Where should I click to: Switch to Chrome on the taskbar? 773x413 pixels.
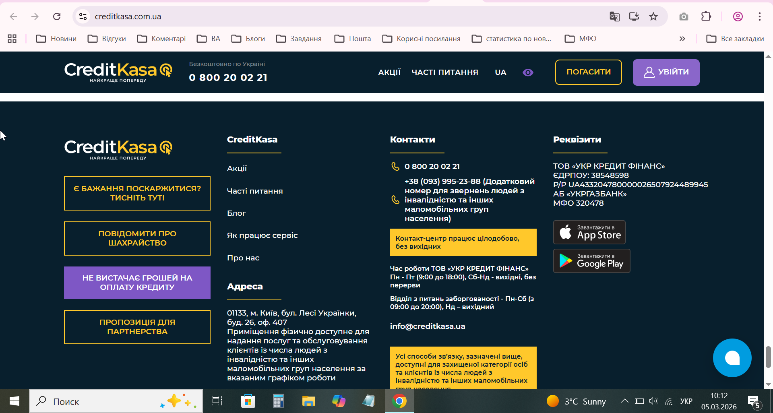coord(399,401)
